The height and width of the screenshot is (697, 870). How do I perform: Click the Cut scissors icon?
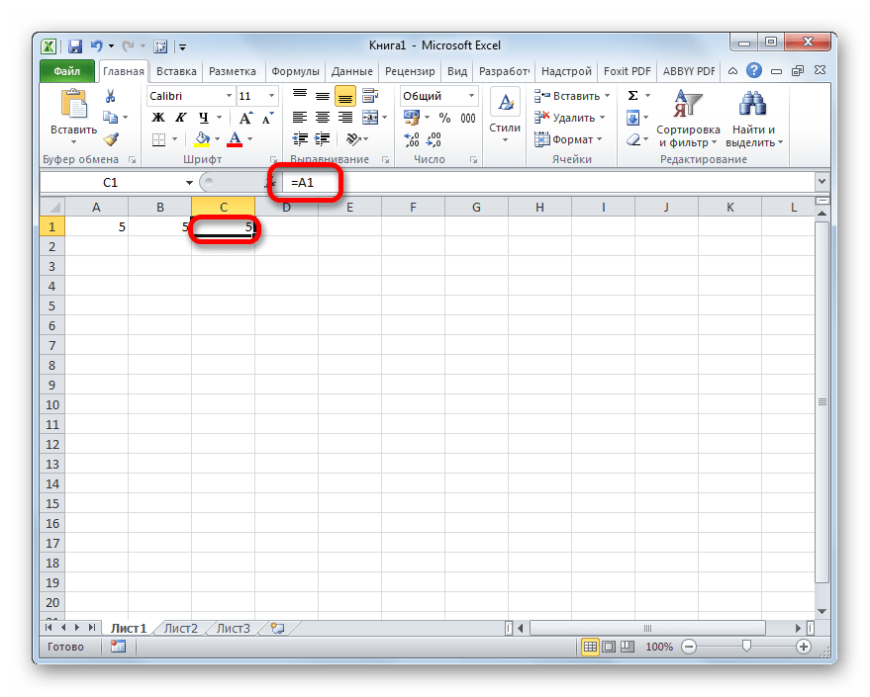coord(111,97)
